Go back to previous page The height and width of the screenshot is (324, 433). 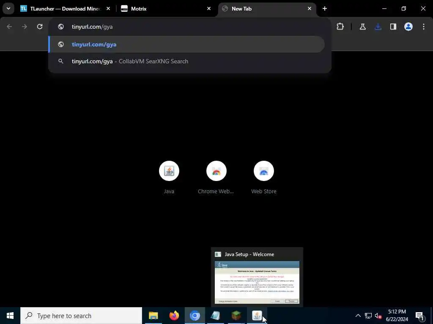coord(9,27)
